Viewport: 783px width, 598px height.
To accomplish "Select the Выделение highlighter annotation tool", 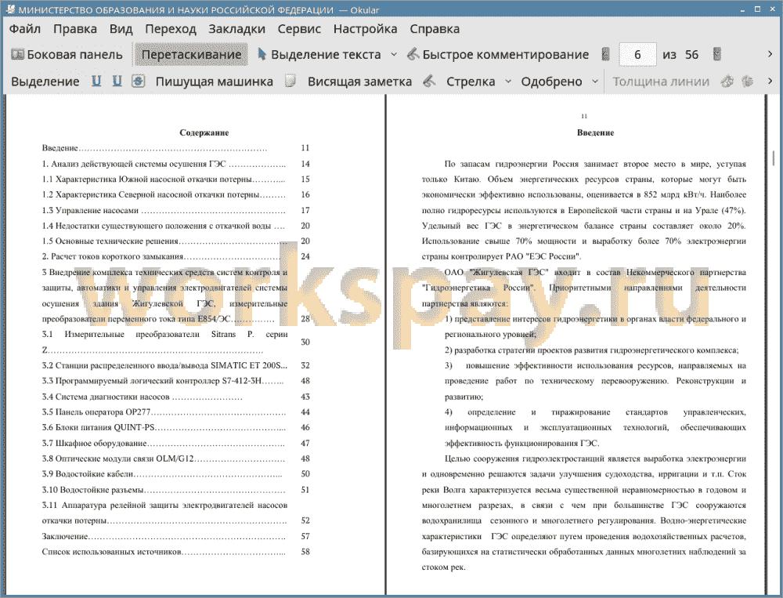I will tap(45, 82).
